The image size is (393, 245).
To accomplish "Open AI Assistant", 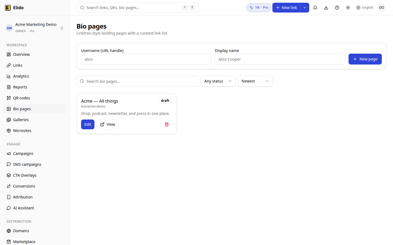I will point(35,208).
